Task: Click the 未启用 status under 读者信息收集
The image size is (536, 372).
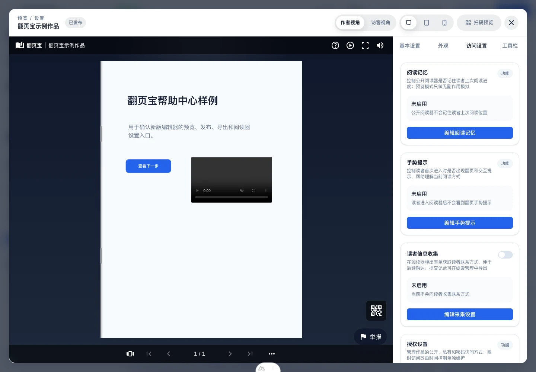Action: click(419, 285)
